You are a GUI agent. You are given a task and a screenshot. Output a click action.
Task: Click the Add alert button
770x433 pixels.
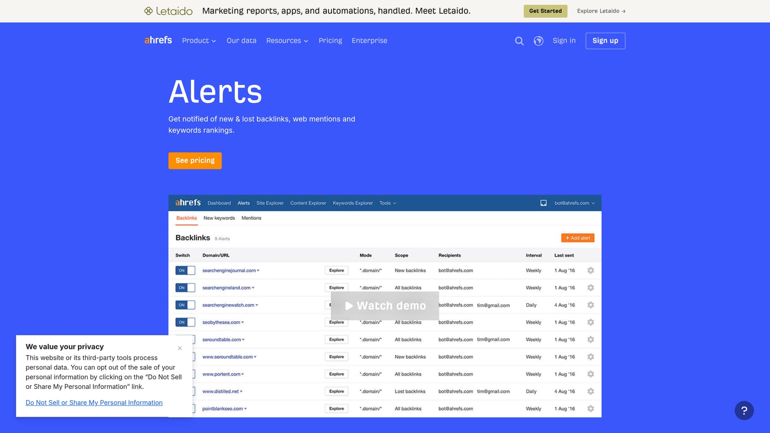coord(577,238)
